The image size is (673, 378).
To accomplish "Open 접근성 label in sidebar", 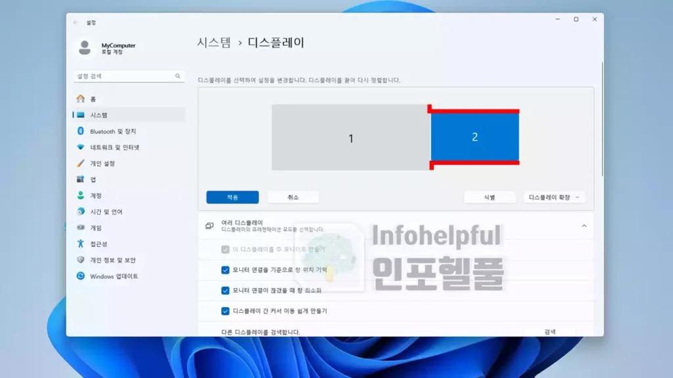I will click(x=99, y=244).
